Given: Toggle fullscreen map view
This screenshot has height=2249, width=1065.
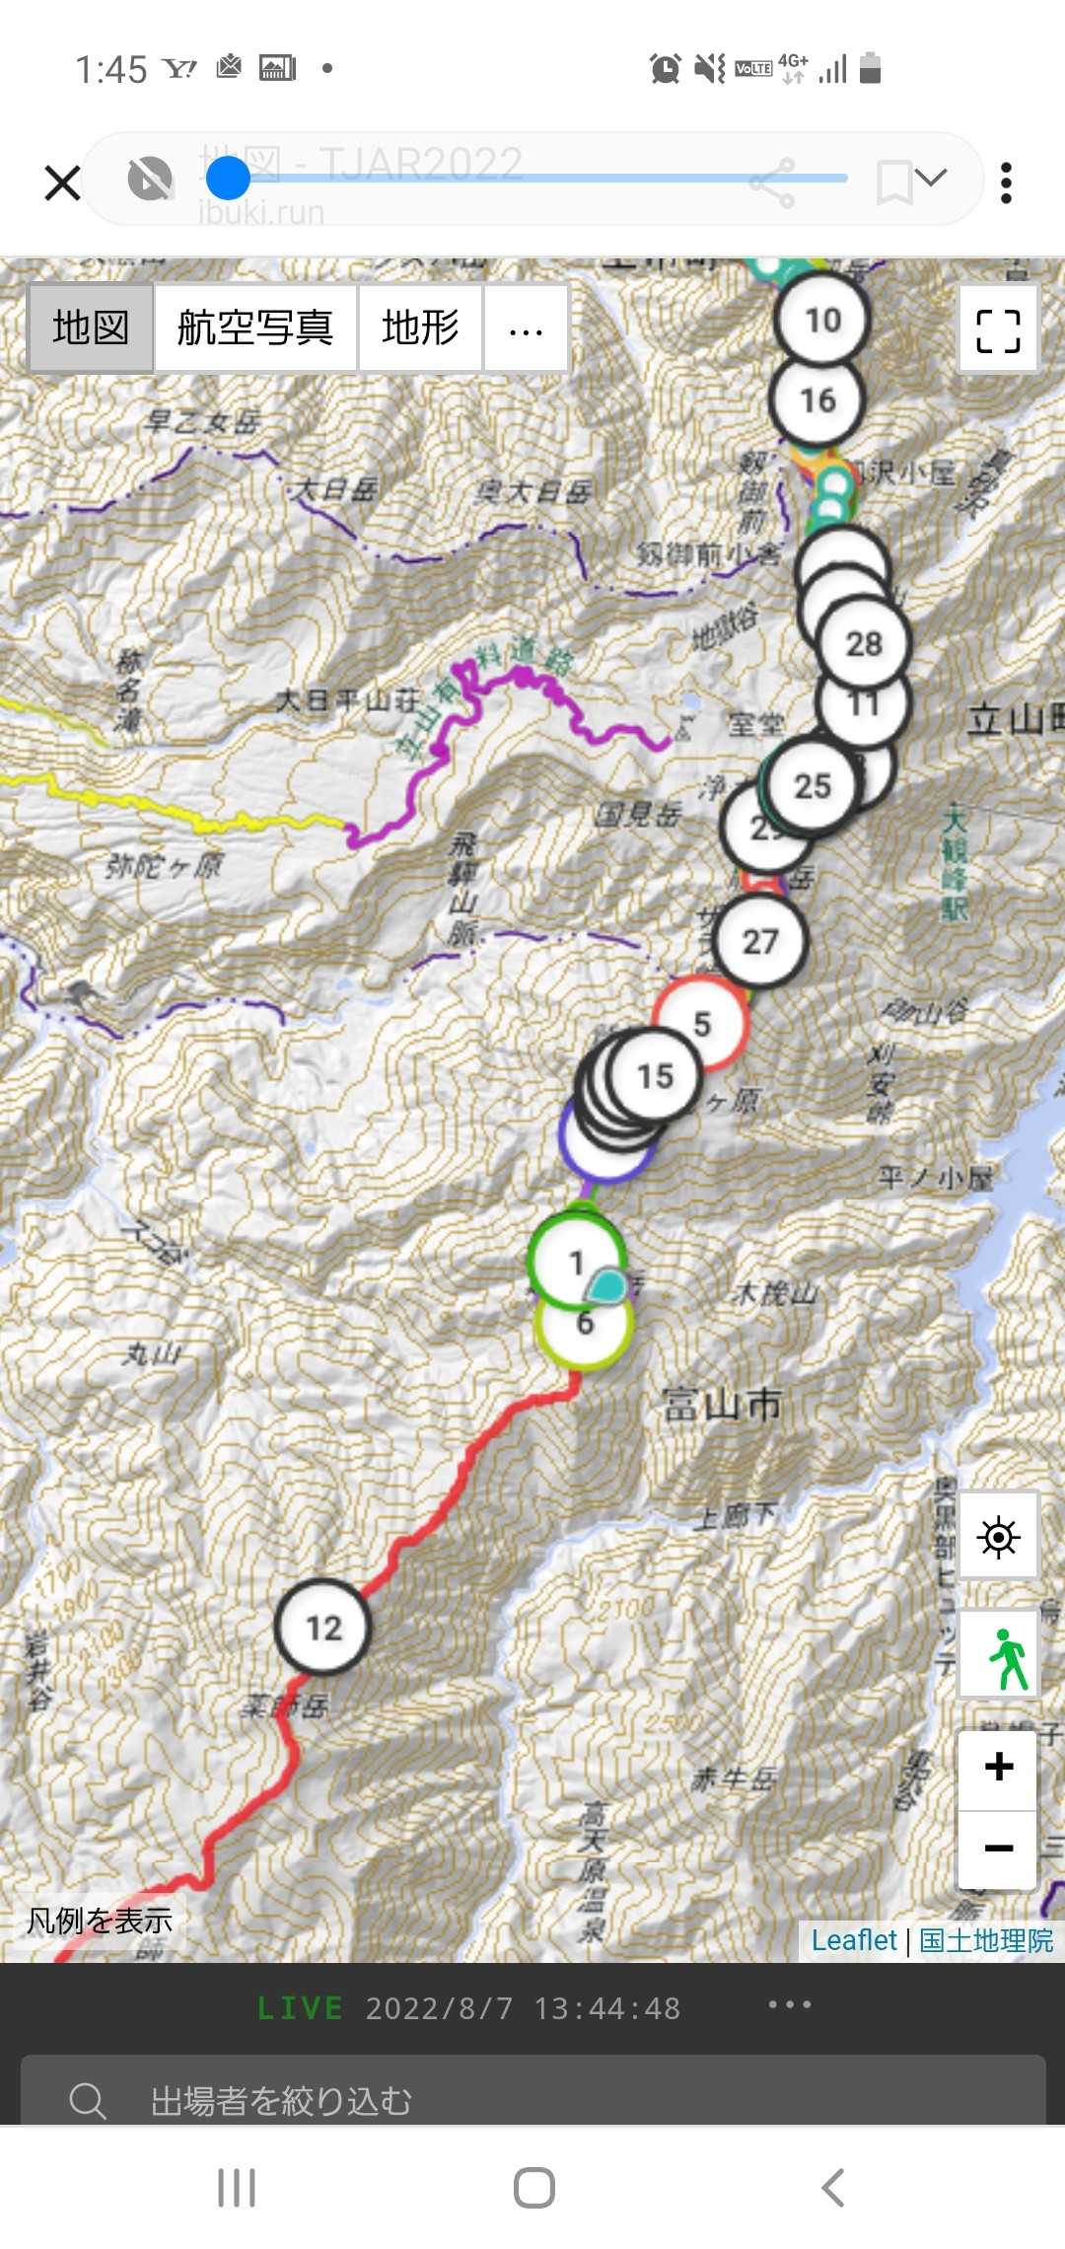Looking at the screenshot, I should pyautogui.click(x=998, y=330).
